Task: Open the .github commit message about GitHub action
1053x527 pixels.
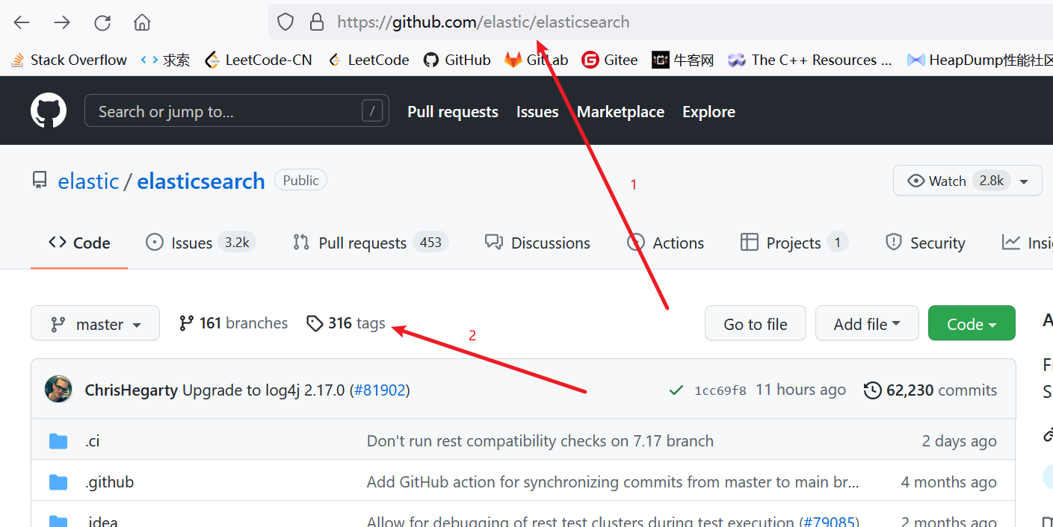Action: (x=613, y=481)
